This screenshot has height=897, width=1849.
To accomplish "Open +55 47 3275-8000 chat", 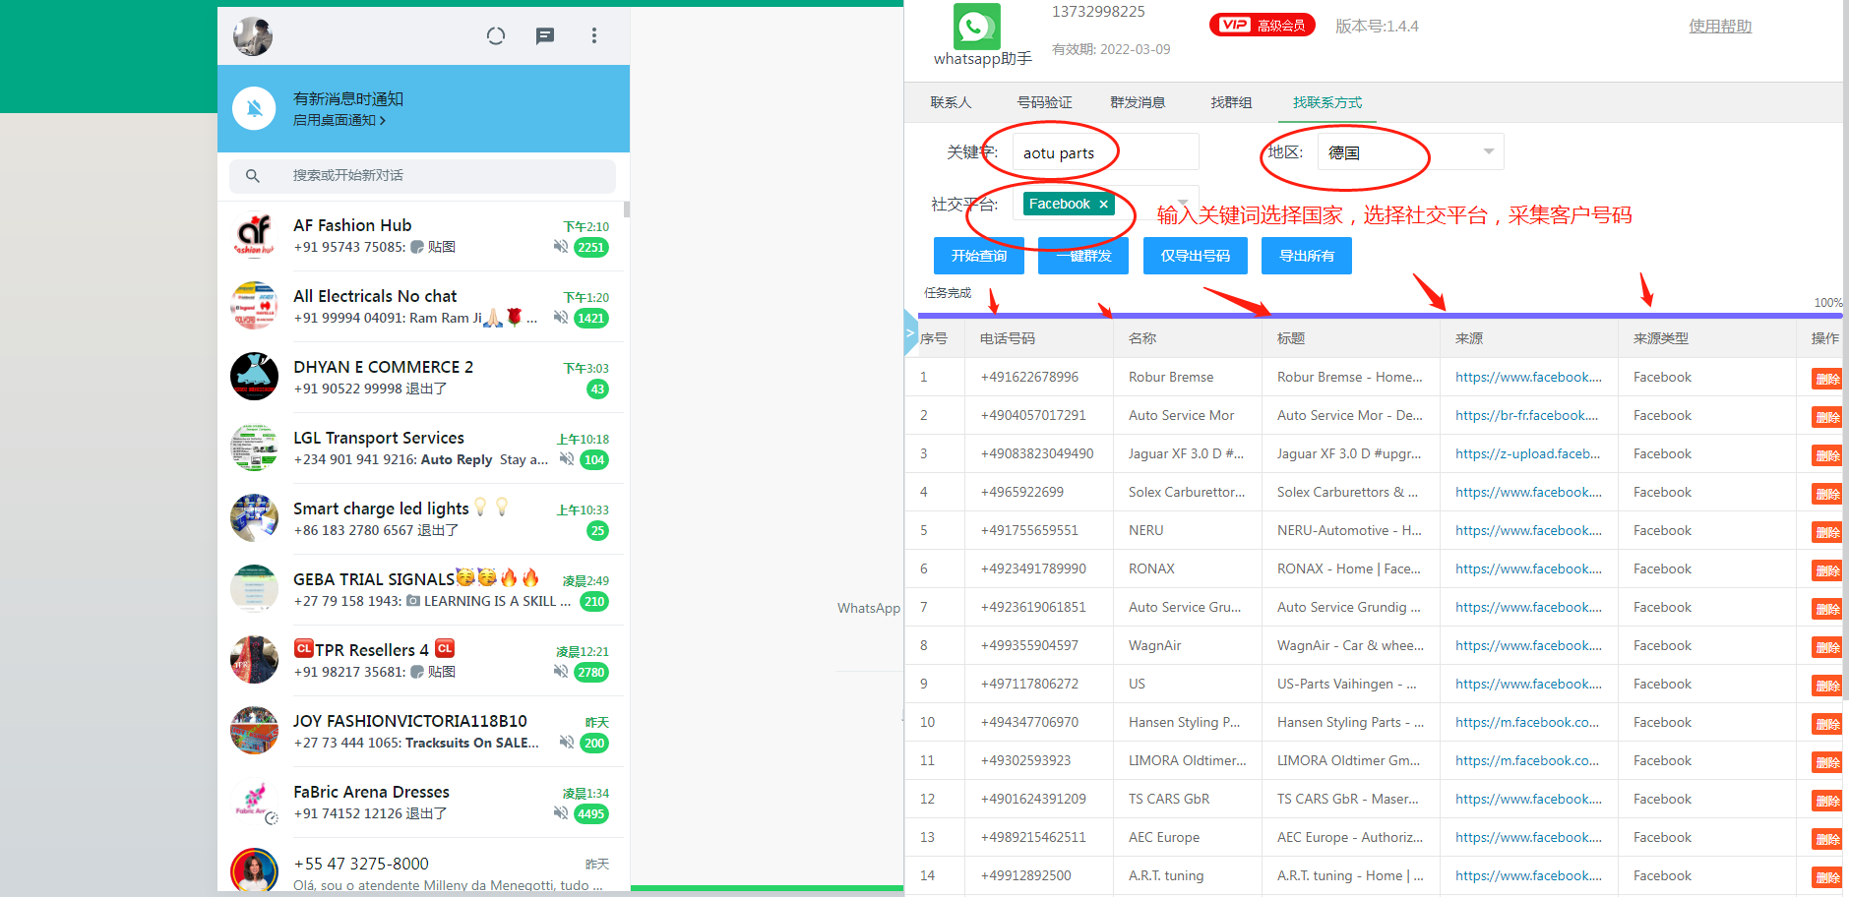I will pyautogui.click(x=423, y=867).
